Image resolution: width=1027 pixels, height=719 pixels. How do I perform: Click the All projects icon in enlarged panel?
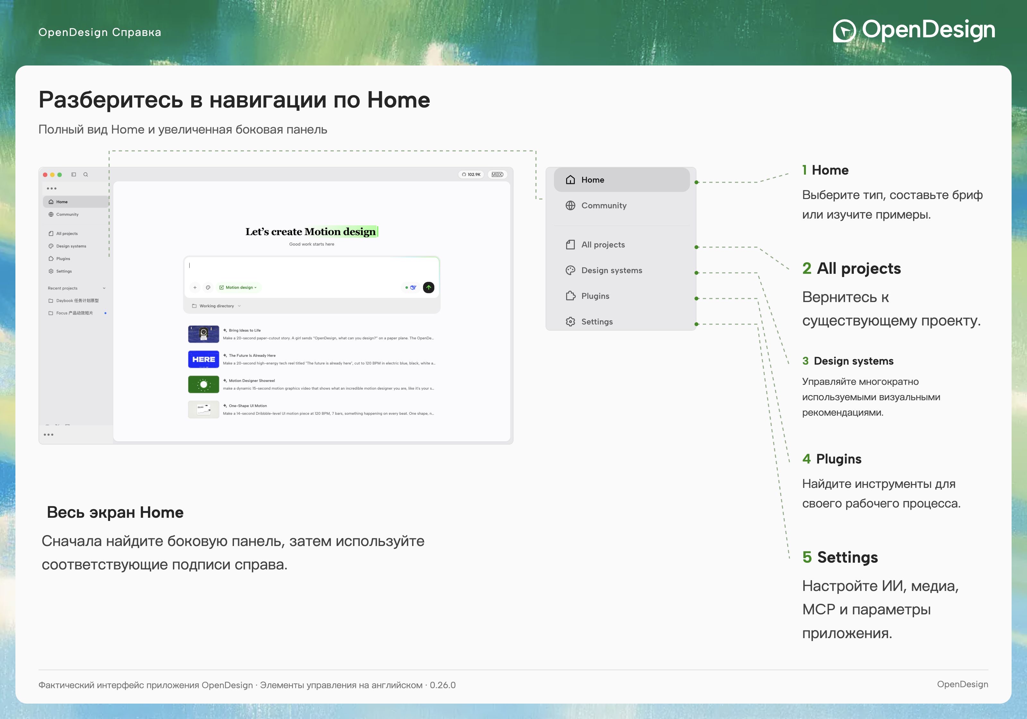(570, 245)
